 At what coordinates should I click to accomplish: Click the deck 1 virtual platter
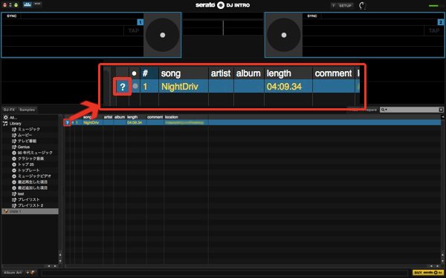coord(162,35)
